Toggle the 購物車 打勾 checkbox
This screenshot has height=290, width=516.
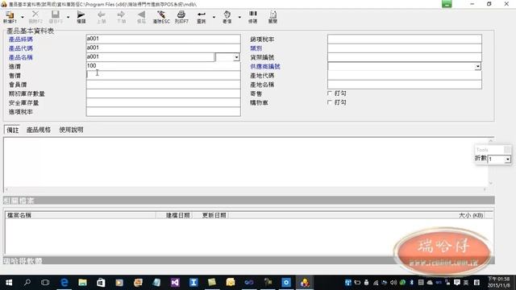(x=330, y=102)
